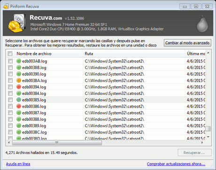Viewport: 216px width, 170px height.
Task: Click the vertical scrollbar thumb
Action: point(208,129)
